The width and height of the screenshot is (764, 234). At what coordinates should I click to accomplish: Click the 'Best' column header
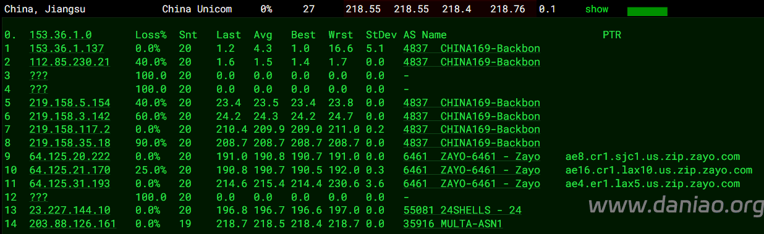tap(303, 35)
